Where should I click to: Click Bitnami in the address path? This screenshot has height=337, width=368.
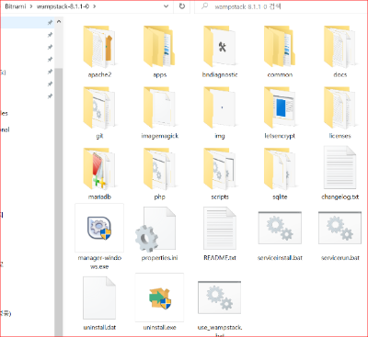coord(16,6)
